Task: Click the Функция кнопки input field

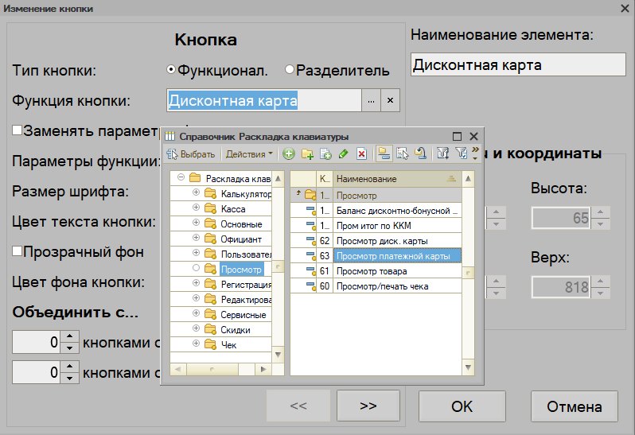Action: tap(264, 100)
